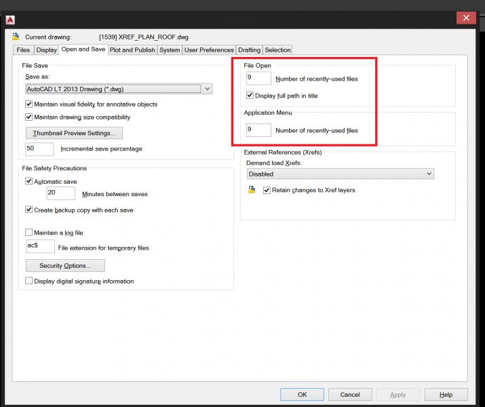This screenshot has width=485, height=407.
Task: Click the 'Application Menu' group label
Action: [268, 113]
